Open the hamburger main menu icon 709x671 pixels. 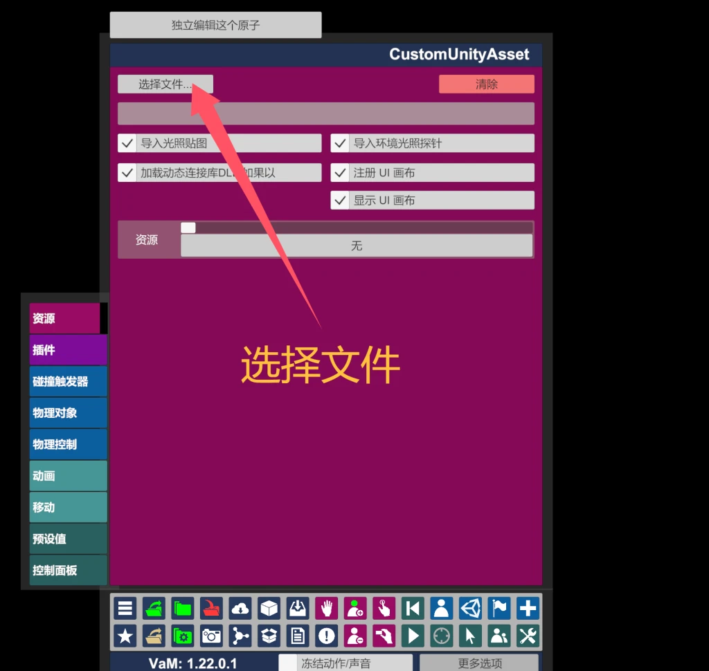coord(125,608)
